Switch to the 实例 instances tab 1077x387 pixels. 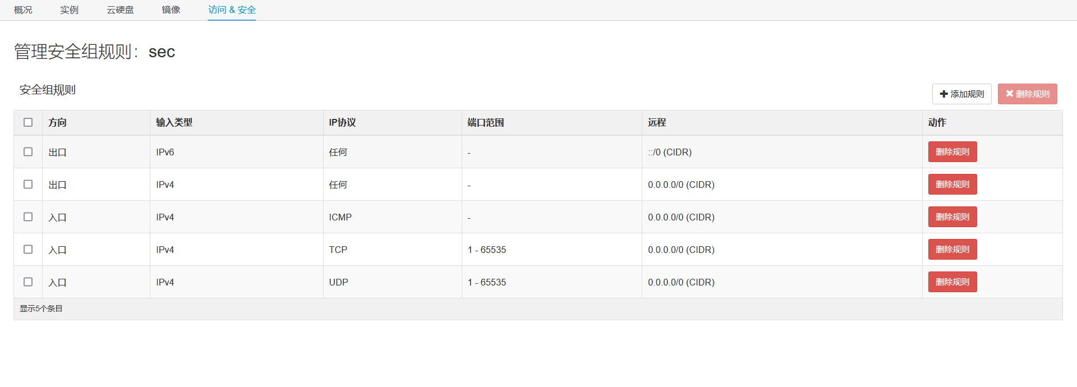tap(70, 10)
